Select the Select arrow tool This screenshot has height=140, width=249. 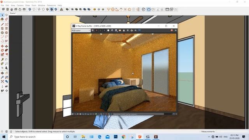pos(2,15)
